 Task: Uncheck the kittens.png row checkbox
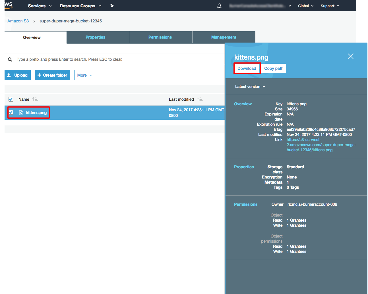coord(11,112)
